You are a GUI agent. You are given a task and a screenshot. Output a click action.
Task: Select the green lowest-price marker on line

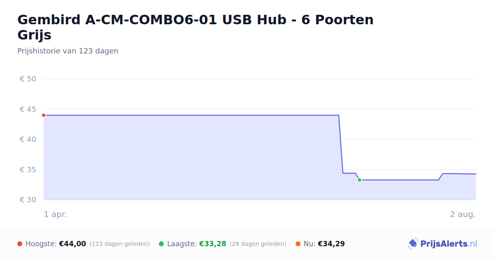[359, 180]
